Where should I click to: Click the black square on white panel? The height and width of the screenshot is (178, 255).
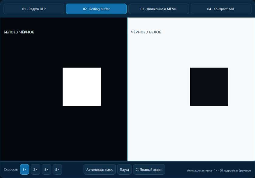209,87
